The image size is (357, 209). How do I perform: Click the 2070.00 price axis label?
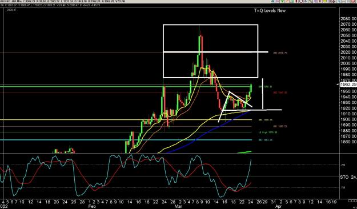(x=348, y=24)
